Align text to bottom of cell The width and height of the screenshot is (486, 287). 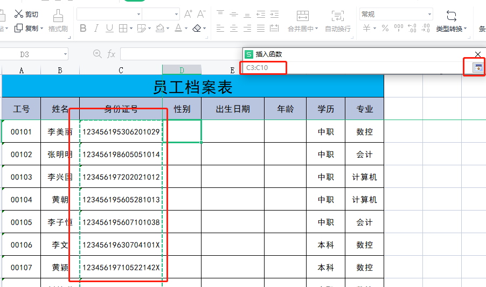(247, 14)
